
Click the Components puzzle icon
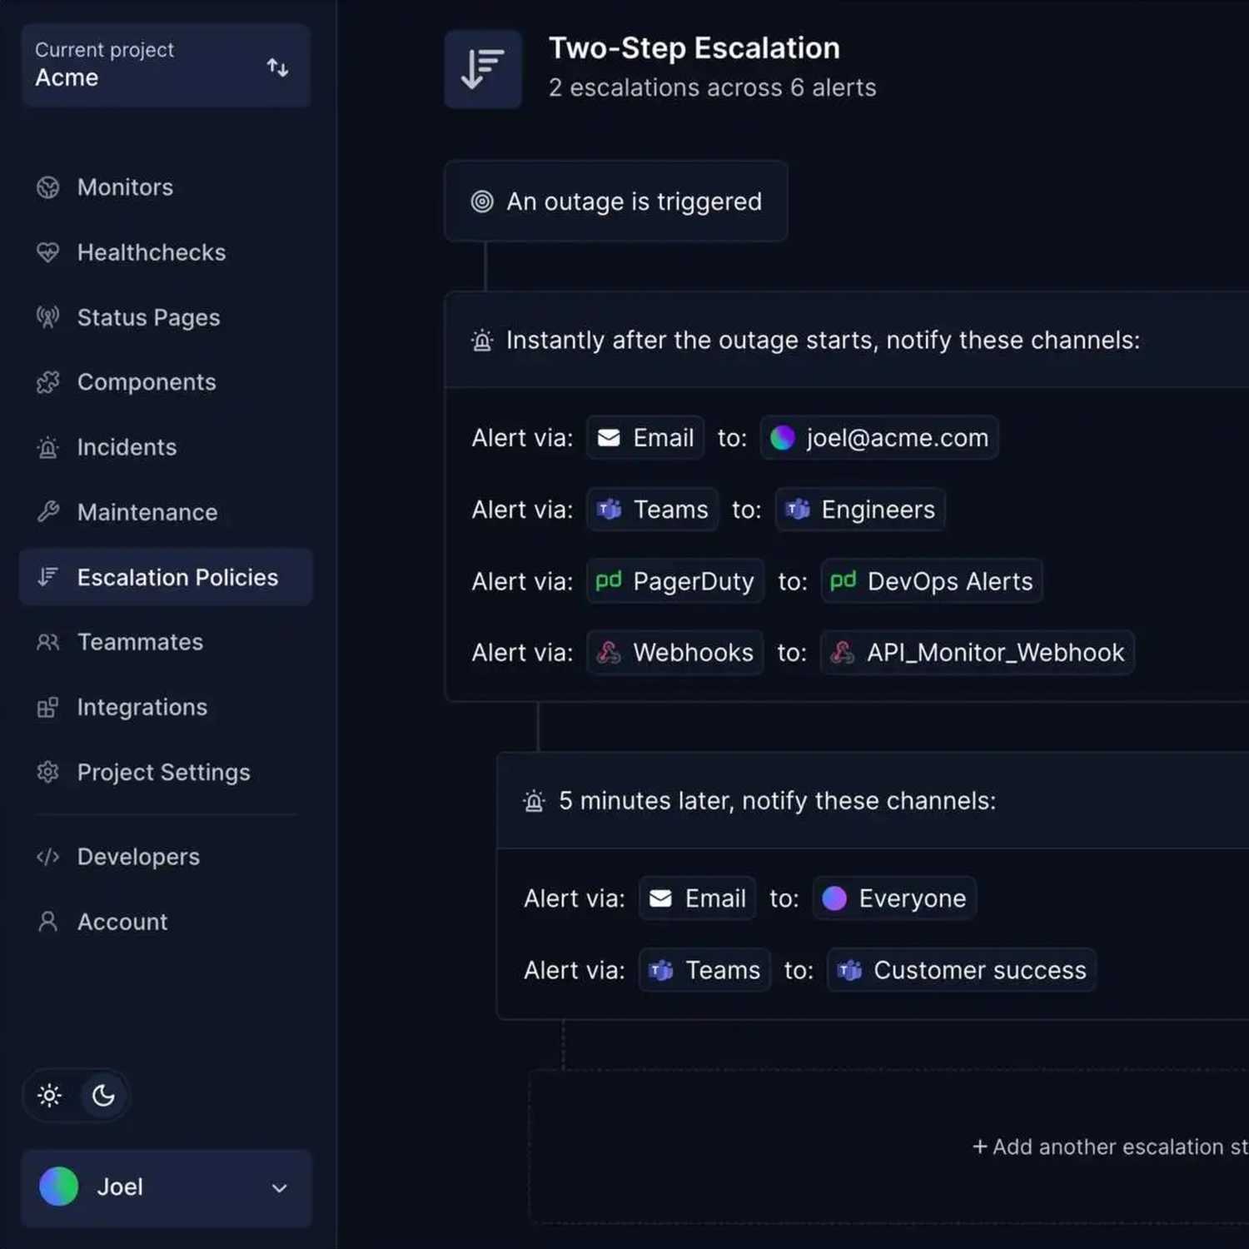[48, 382]
